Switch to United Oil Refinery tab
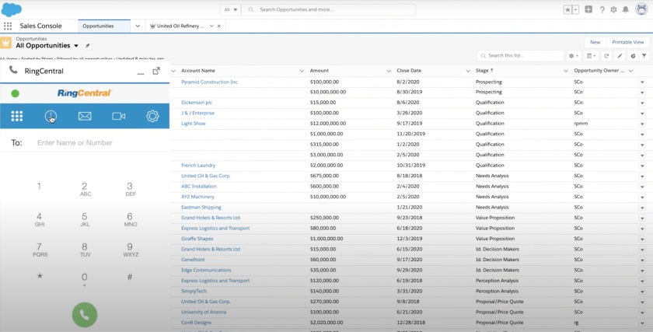The width and height of the screenshot is (653, 332). click(177, 26)
